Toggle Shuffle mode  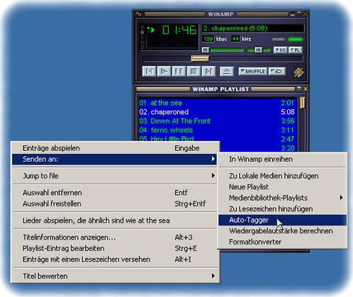[252, 71]
